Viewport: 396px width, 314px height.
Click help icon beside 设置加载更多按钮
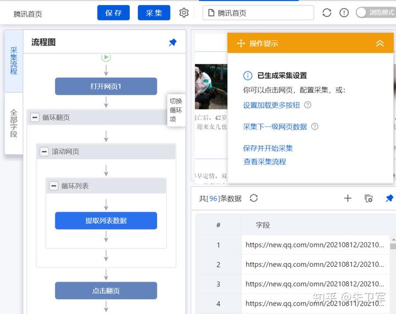[x=307, y=105]
